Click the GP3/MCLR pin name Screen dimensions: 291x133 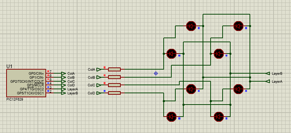click(35, 85)
